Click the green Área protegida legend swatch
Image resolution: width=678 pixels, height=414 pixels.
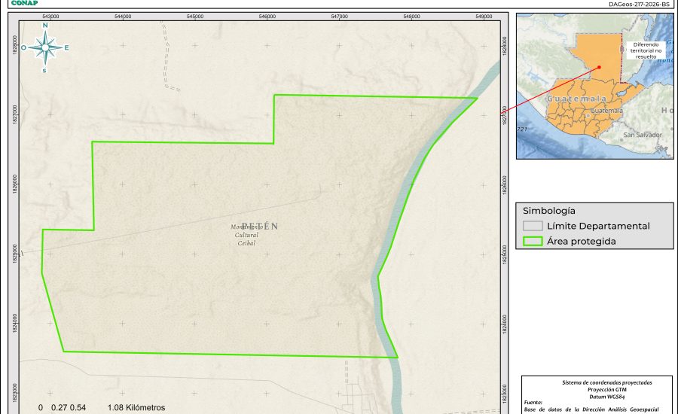[x=533, y=242]
